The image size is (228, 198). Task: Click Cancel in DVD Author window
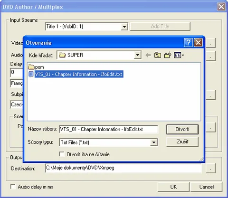coord(206,187)
